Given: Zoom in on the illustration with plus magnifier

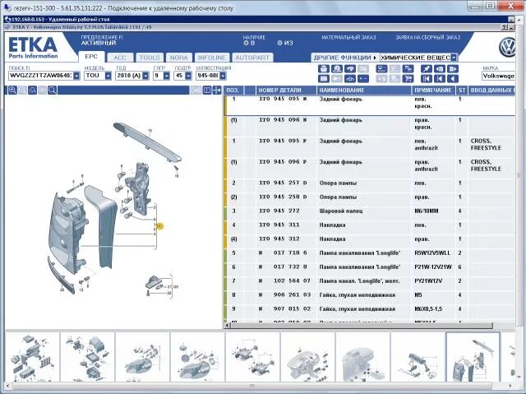Looking at the screenshot, I should tap(12, 90).
